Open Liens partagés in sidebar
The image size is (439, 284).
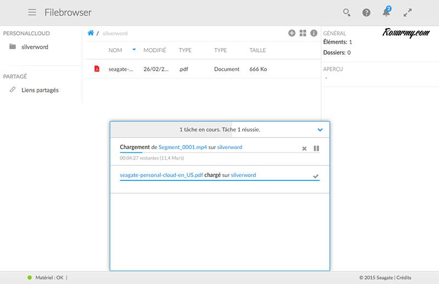pyautogui.click(x=40, y=90)
